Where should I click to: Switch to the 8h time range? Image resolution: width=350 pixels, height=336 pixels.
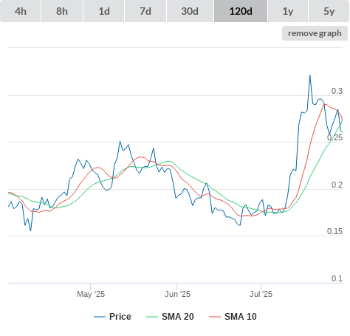[62, 11]
